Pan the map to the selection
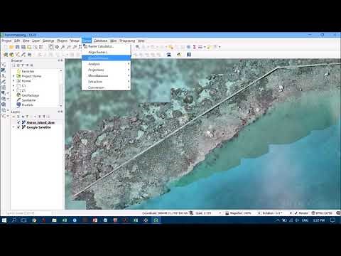341x256 pixels. pos(57,47)
